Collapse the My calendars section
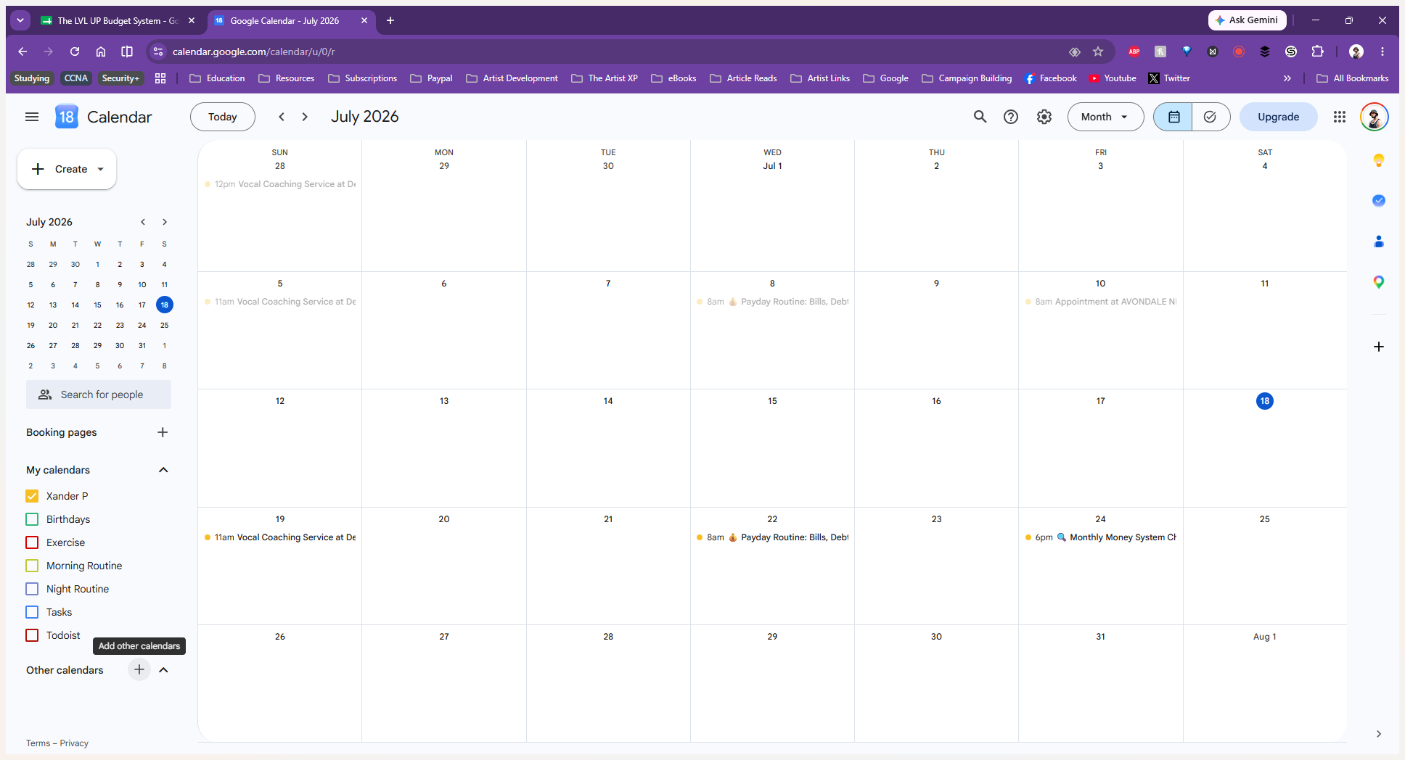 [163, 470]
